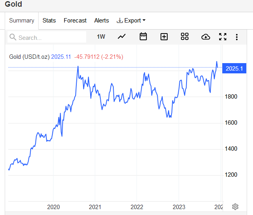Click the Gold (USD/t.oz) series label
Screen dimensions: 253x215
29,57
